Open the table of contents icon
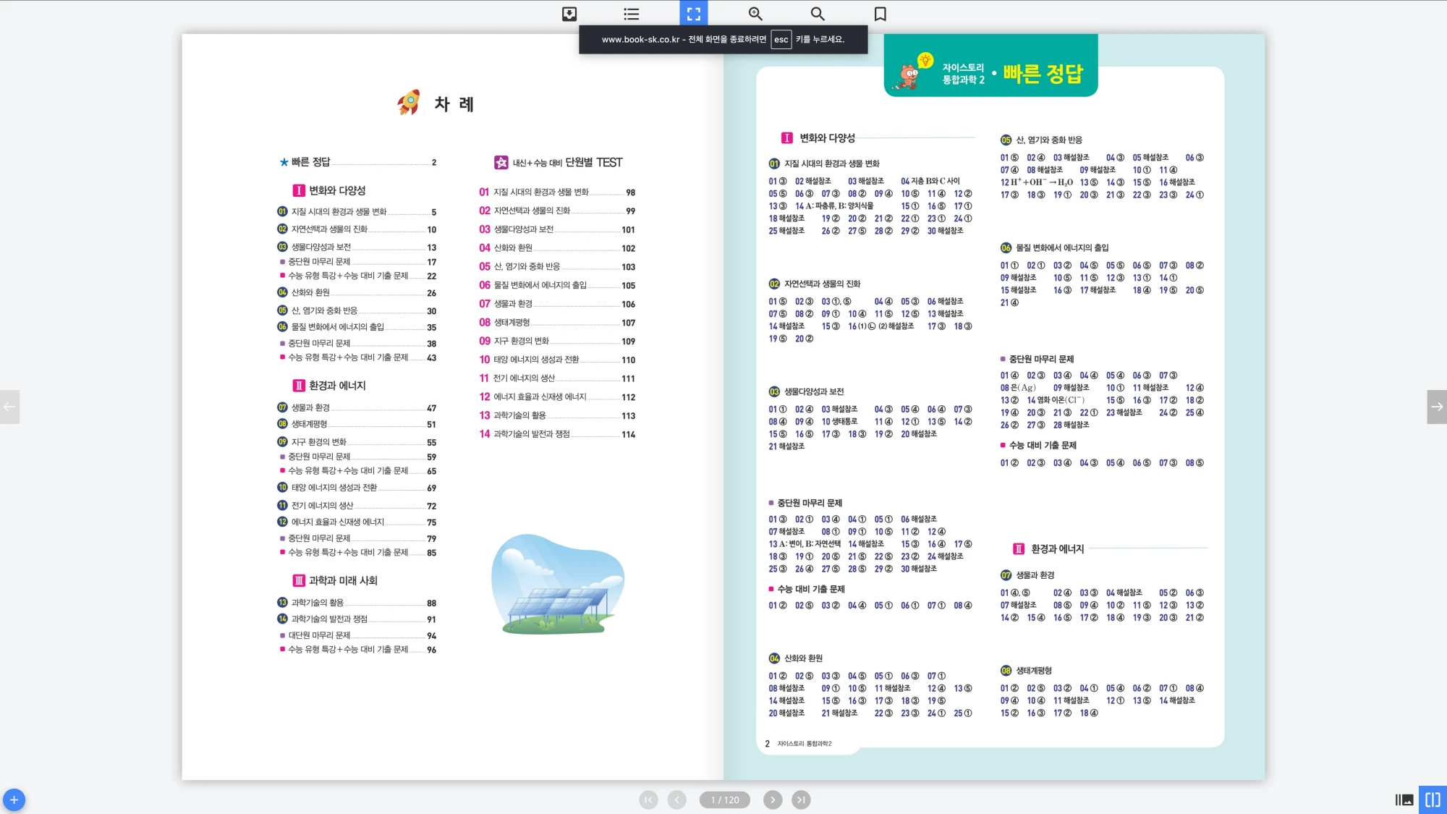Viewport: 1447px width, 814px height. pyautogui.click(x=630, y=14)
